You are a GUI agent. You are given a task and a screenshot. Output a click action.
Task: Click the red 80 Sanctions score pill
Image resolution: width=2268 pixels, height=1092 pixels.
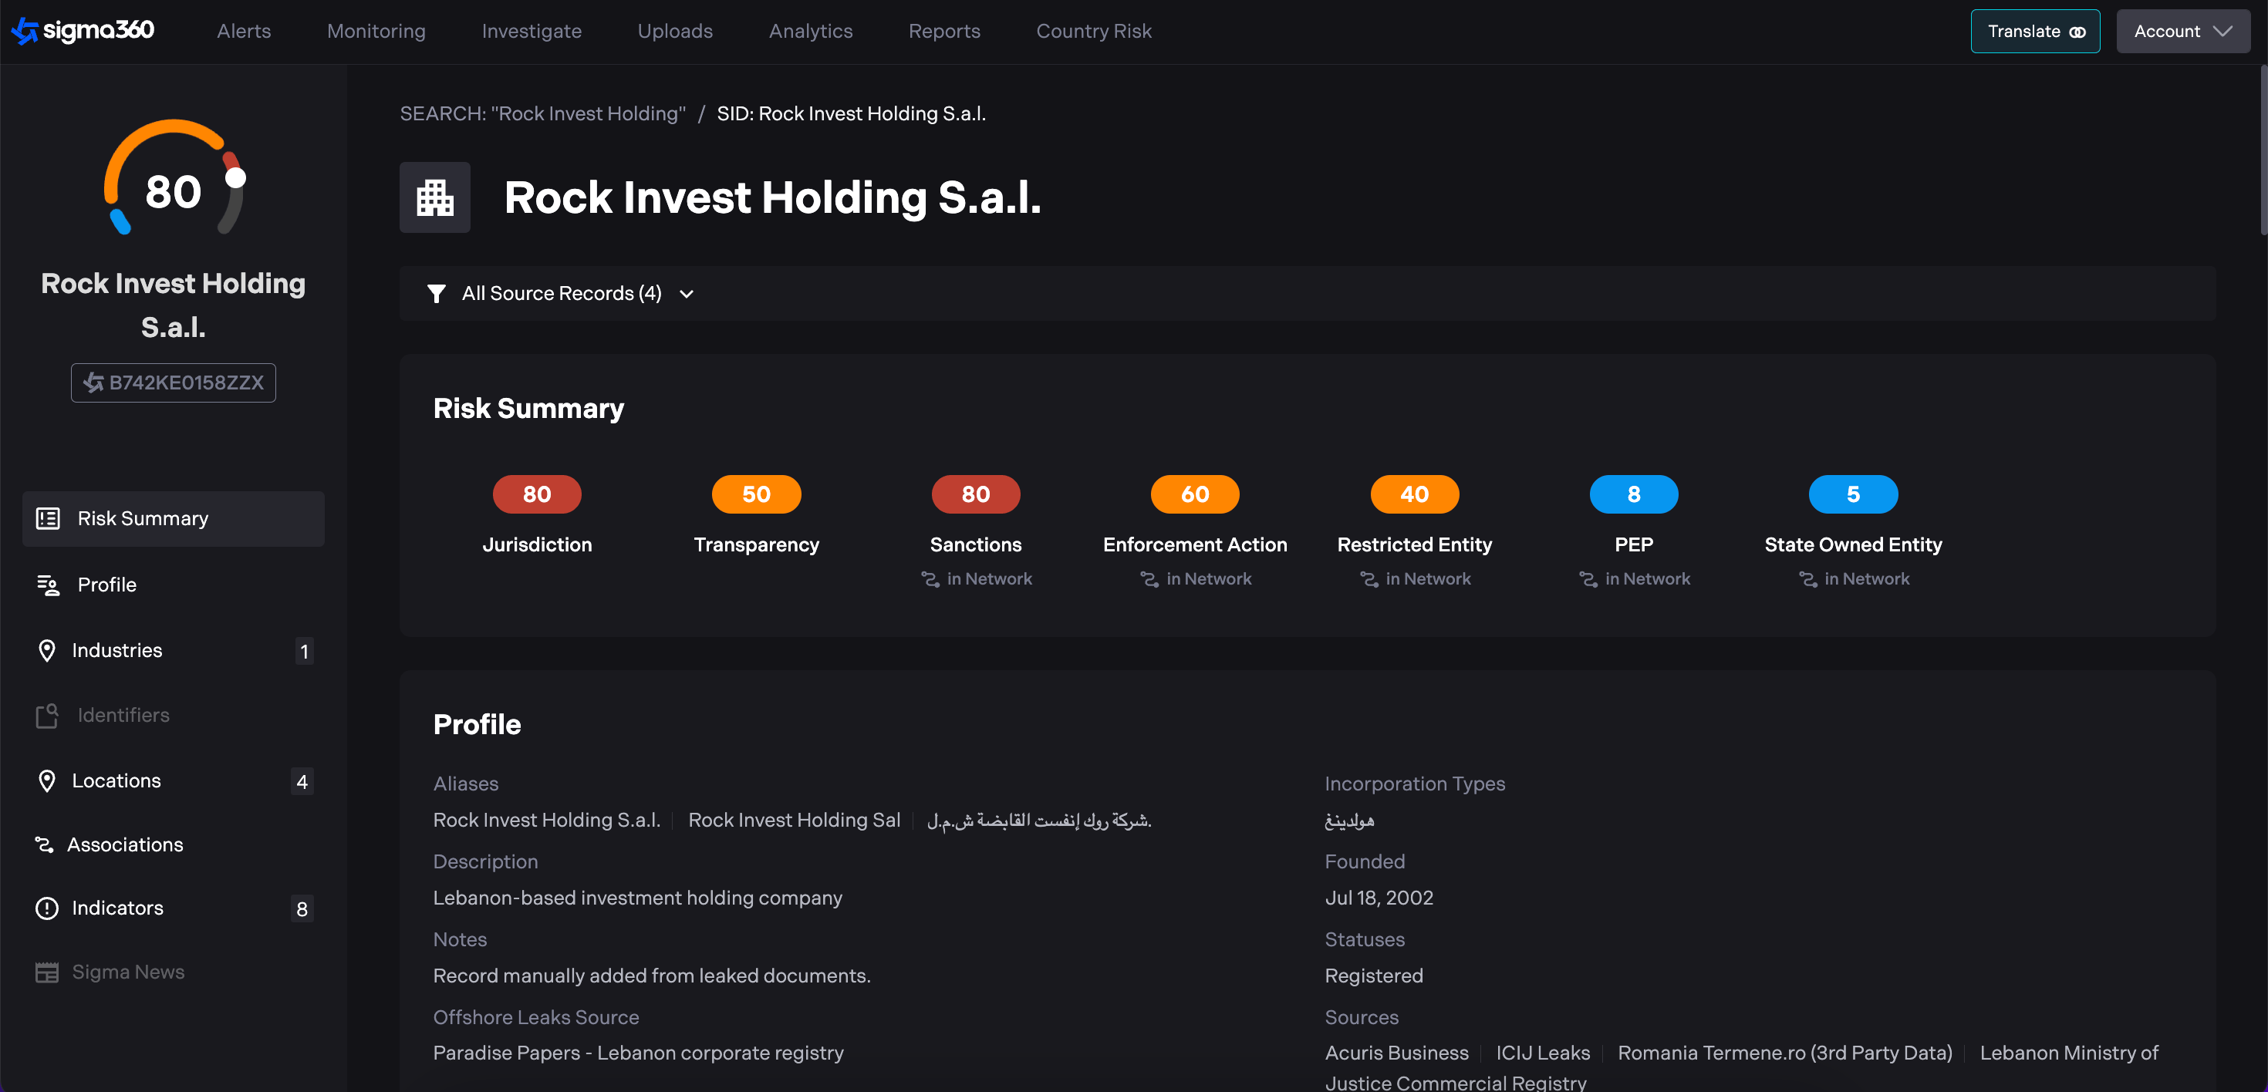[976, 494]
